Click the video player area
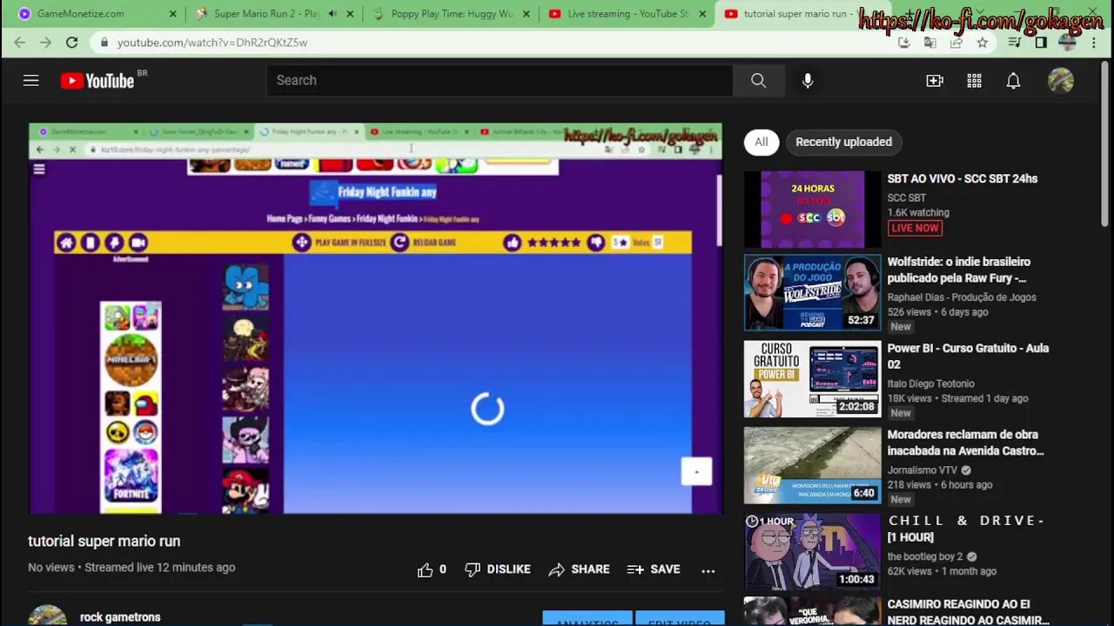Viewport: 1114px width, 626px height. click(x=376, y=318)
